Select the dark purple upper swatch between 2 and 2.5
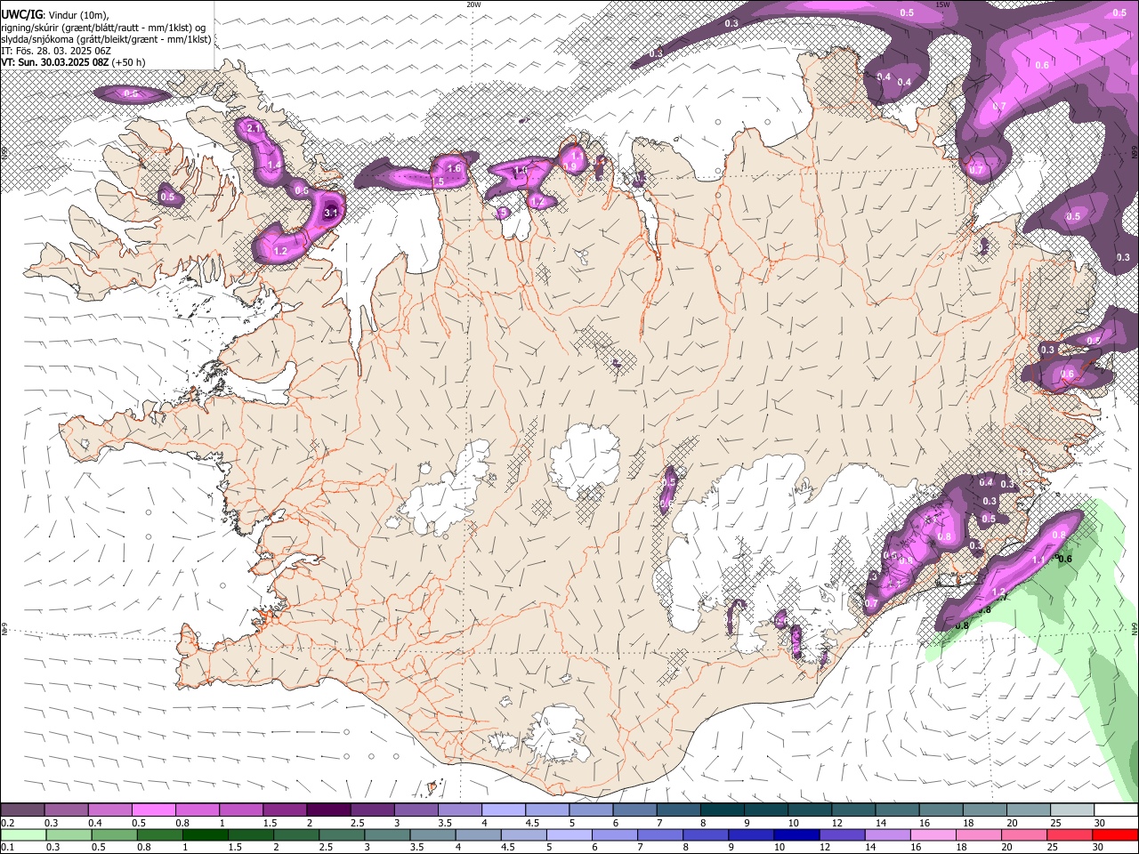 pos(328,810)
